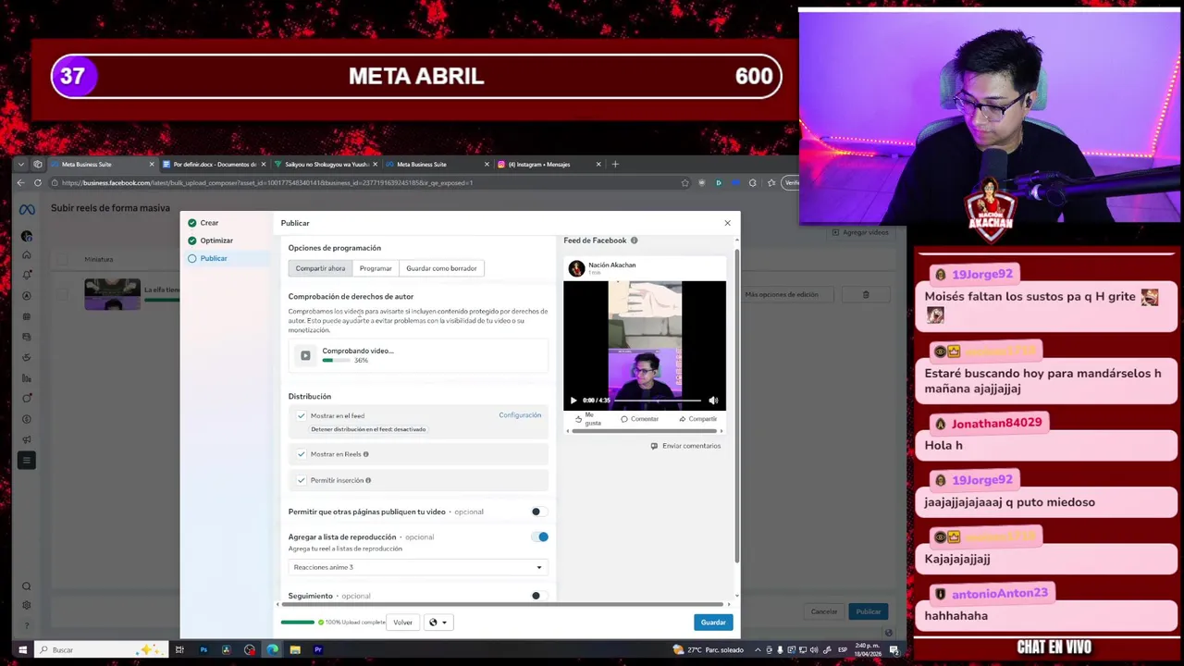Screen dimensions: 1184x666
Task: Open the weather widget showing 27°C
Action: tap(709, 650)
